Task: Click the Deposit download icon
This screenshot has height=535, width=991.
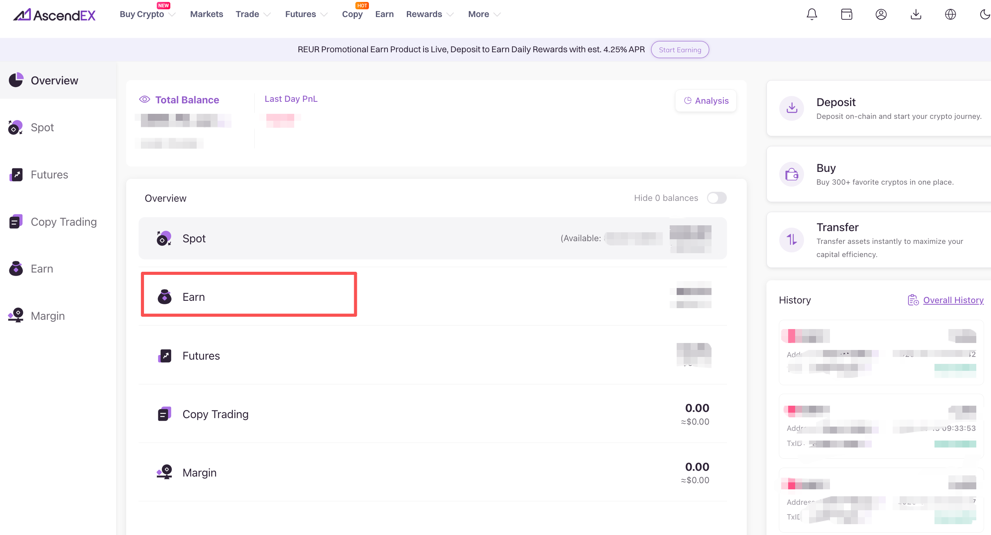Action: [792, 108]
